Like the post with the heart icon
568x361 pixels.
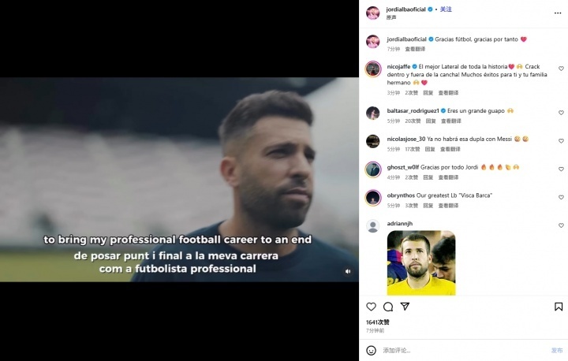(x=371, y=307)
